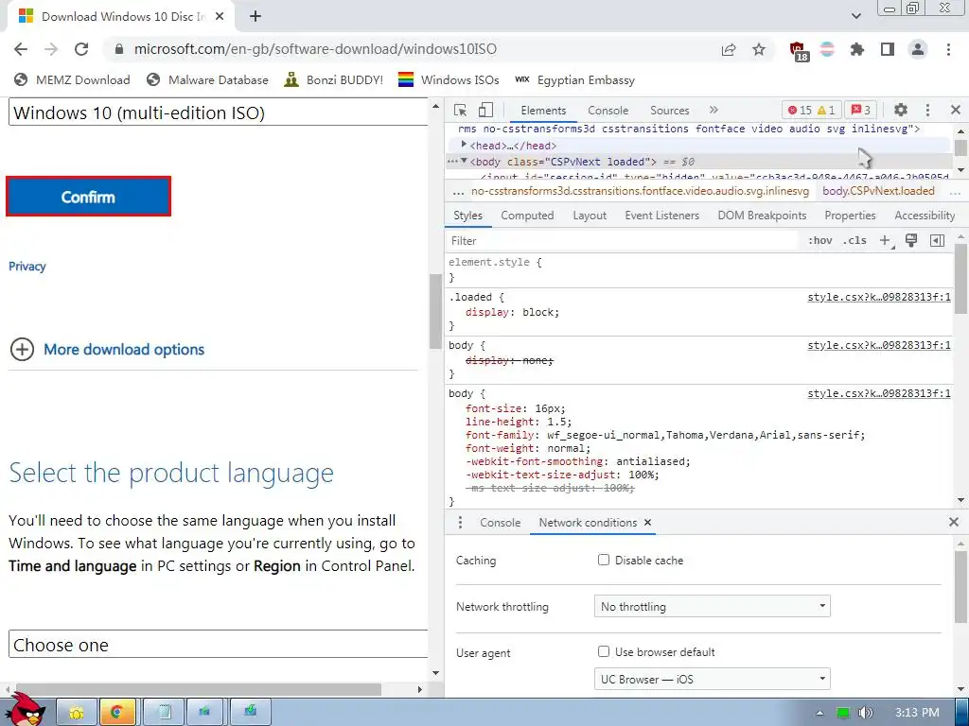Open the DevTools customize three-dot menu
Viewport: 969px width, 726px height.
(927, 110)
